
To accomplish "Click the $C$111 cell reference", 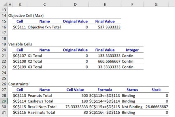I will (x=19, y=27).
